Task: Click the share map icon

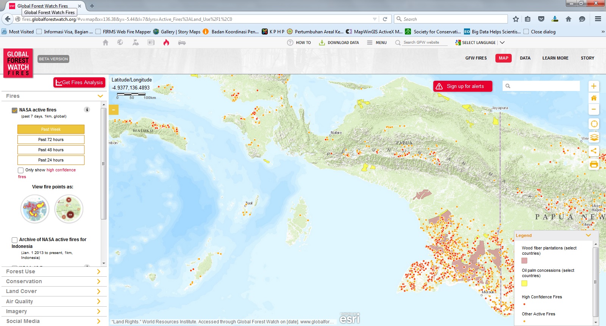Action: (x=594, y=150)
